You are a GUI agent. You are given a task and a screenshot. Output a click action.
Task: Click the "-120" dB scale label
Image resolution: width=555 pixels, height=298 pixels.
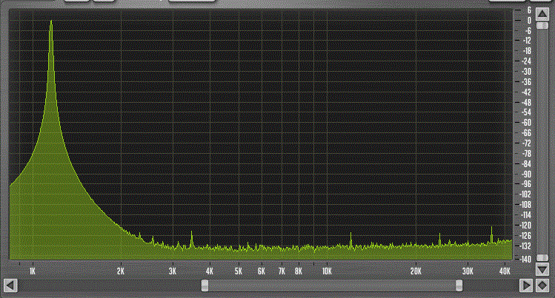[525, 225]
